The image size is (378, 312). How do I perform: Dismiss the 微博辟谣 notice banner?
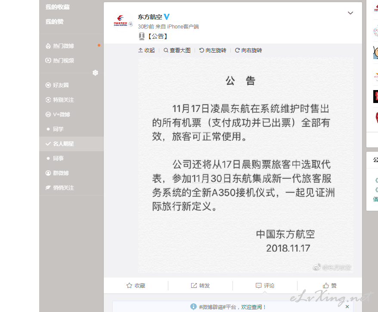tap(347, 307)
